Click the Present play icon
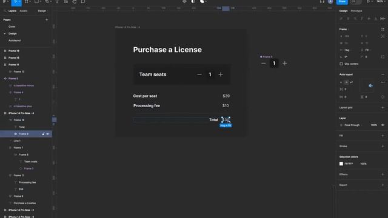This screenshot has height=218, width=388. (x=368, y=1)
